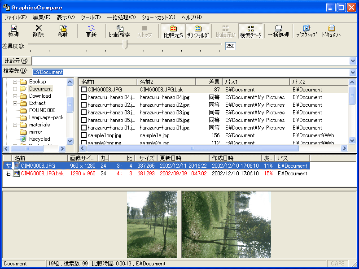Screen dimensions: 359x269
Task: Open the 編集(E) menu
Action: click(42, 17)
